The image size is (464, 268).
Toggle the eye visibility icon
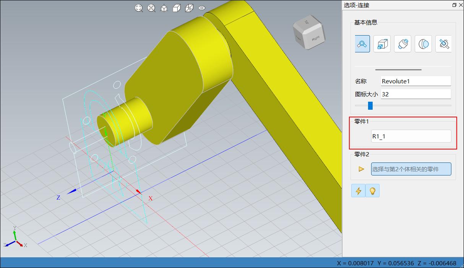202,8
